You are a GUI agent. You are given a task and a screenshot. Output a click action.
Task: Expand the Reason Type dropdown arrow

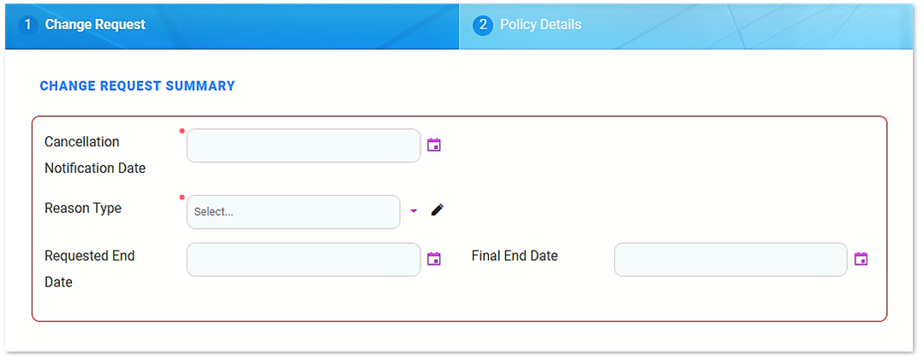tap(414, 211)
